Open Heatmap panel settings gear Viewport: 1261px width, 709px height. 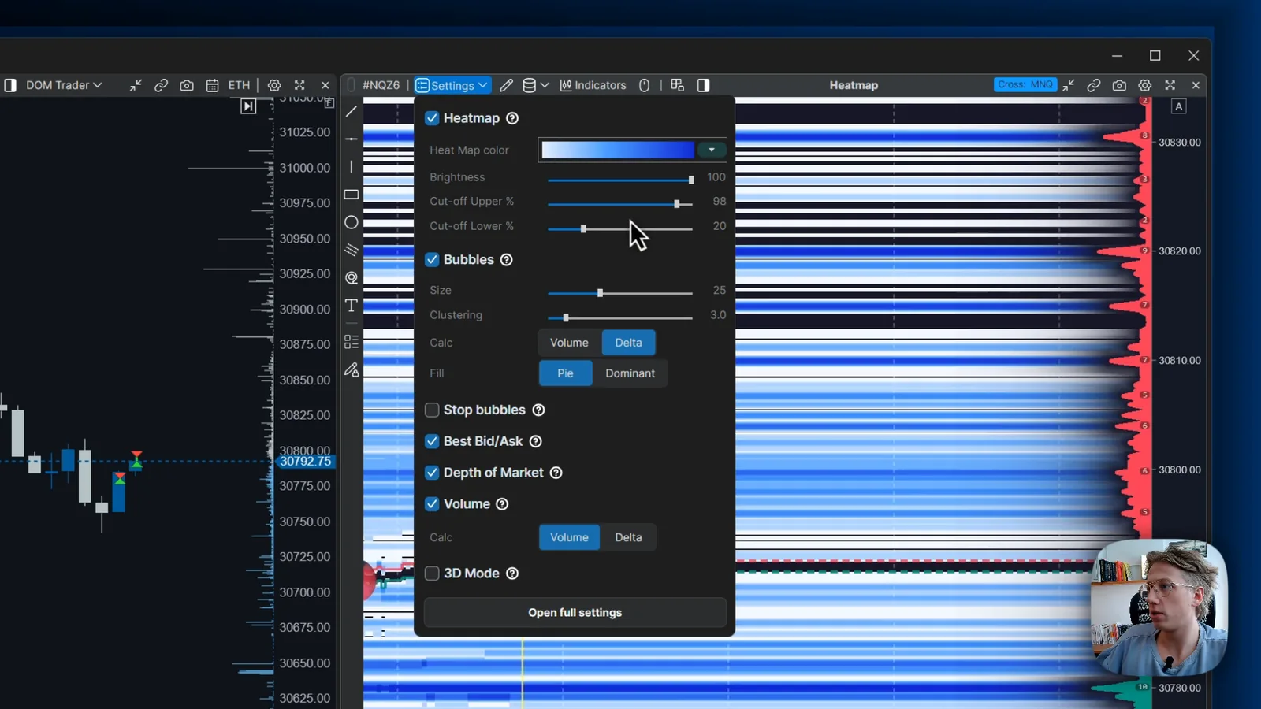click(1145, 85)
